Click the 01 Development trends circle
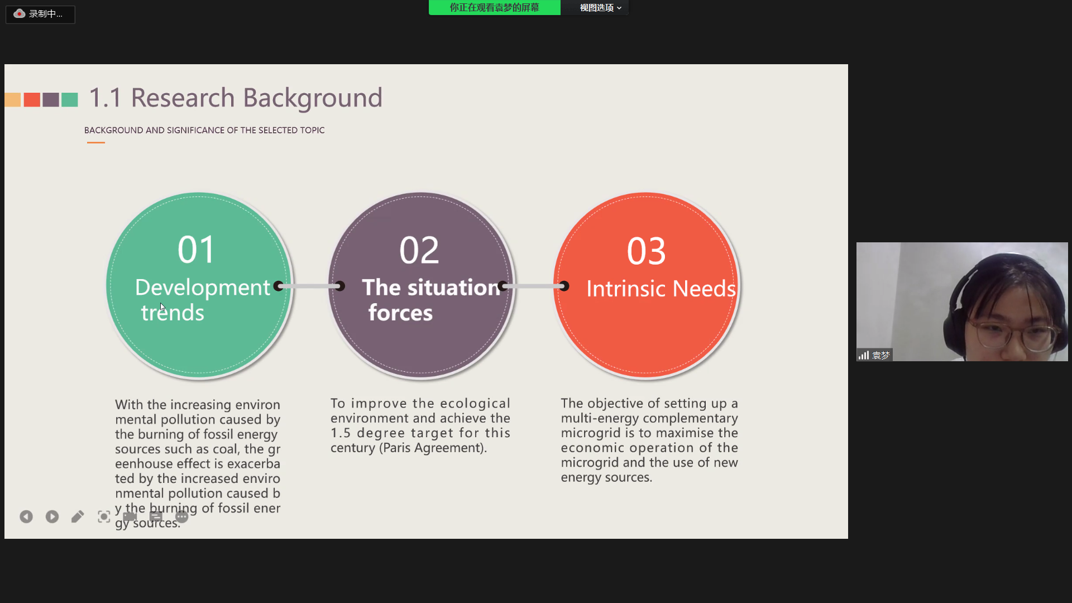Viewport: 1072px width, 603px height. click(x=199, y=285)
